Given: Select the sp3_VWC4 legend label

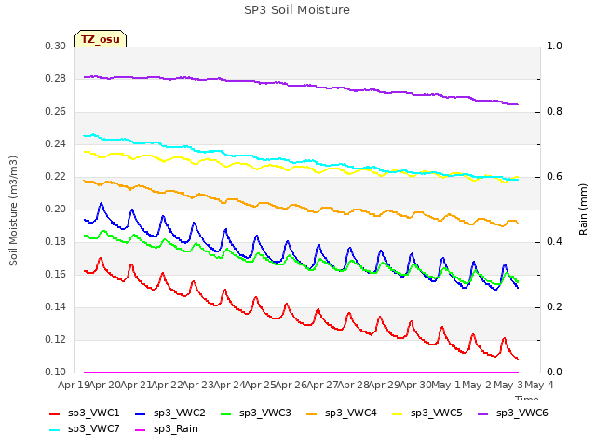Looking at the screenshot, I should click(350, 413).
